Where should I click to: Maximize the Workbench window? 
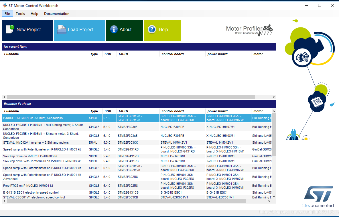click(319, 5)
